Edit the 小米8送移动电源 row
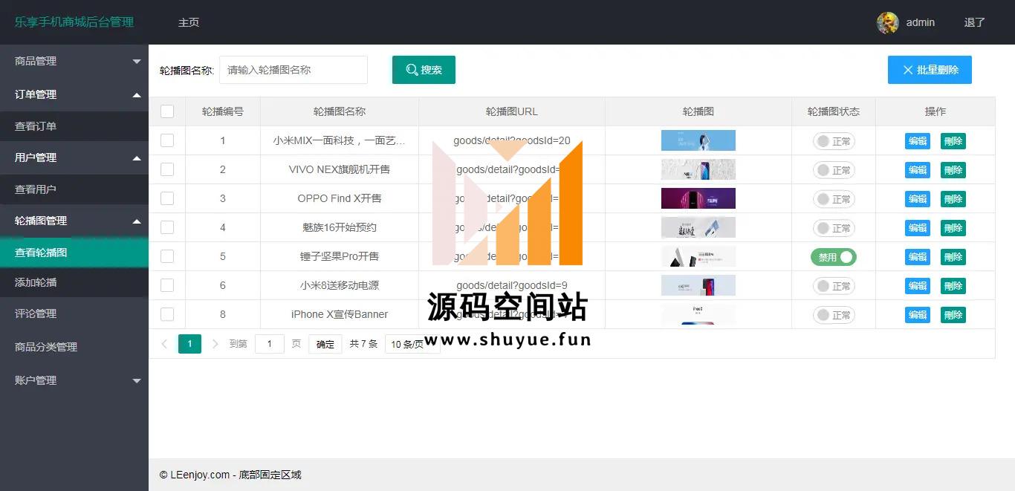Viewport: 1015px width, 491px height. click(918, 286)
